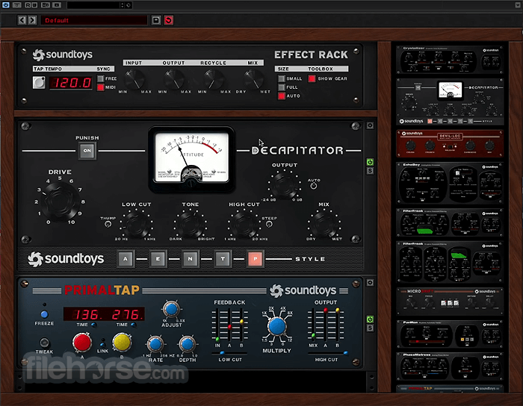Select Small rack size

(x=282, y=78)
